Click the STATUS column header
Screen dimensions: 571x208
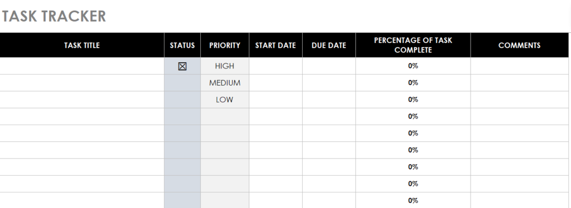pos(182,46)
